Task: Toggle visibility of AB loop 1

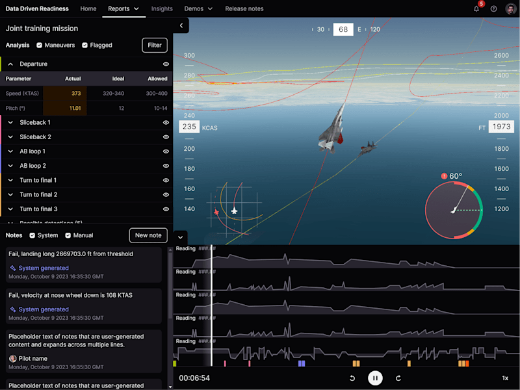Action: point(166,151)
